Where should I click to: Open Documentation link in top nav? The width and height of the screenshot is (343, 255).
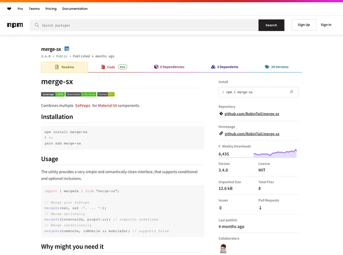click(x=75, y=9)
